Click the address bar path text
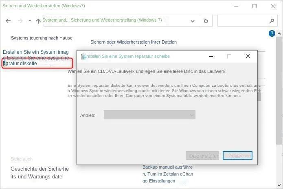 102,20
